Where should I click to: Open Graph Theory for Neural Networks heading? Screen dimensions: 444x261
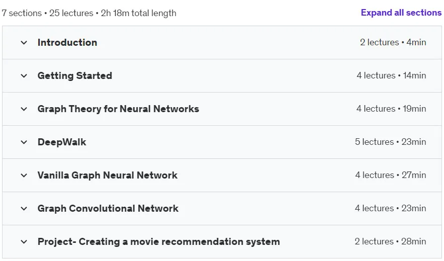click(x=118, y=109)
